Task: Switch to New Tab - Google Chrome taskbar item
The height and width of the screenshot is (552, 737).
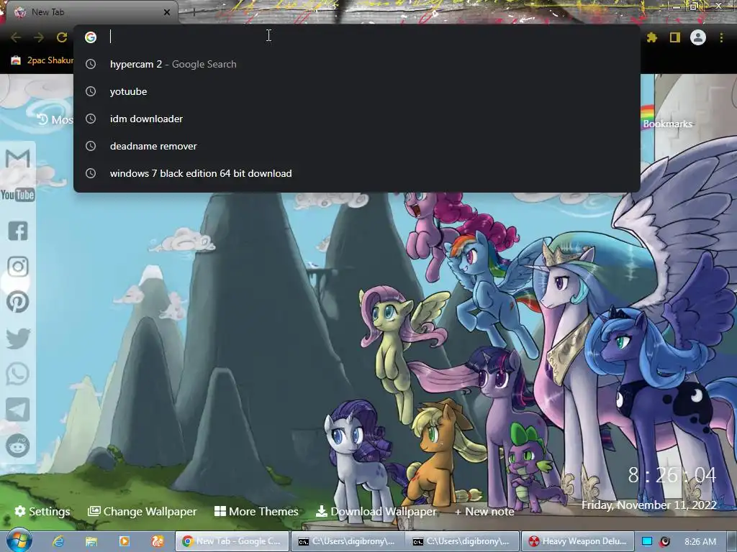Action: [232, 541]
